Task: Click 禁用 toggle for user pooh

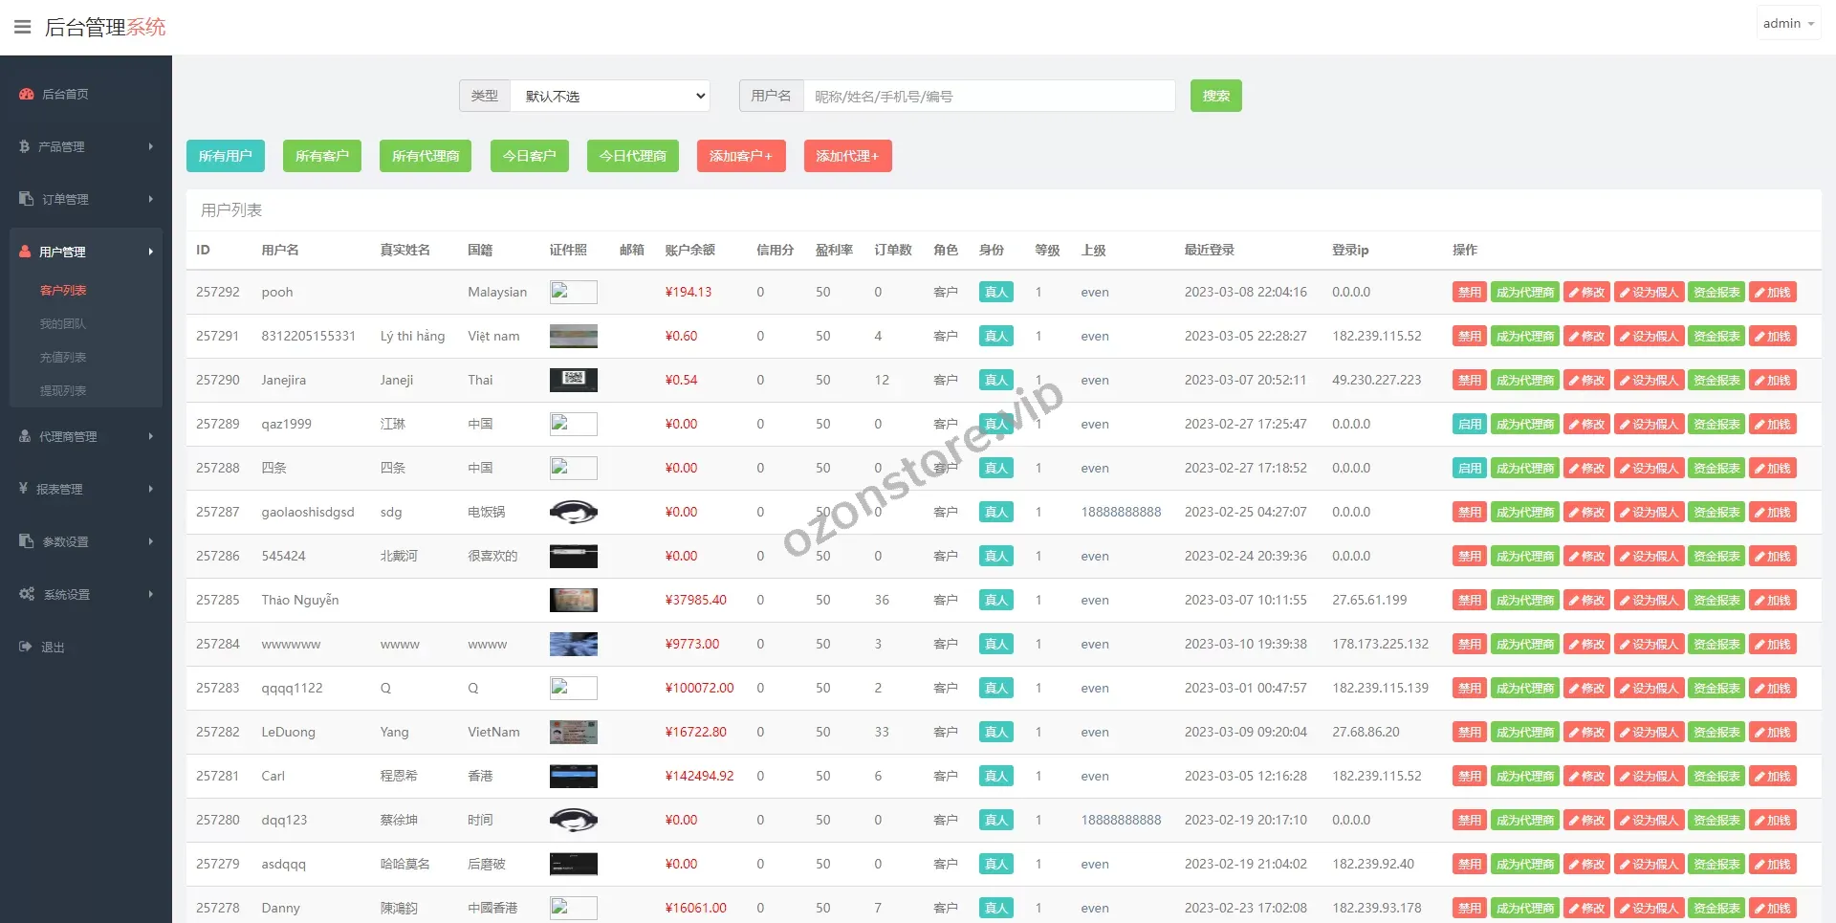Action: click(1469, 293)
